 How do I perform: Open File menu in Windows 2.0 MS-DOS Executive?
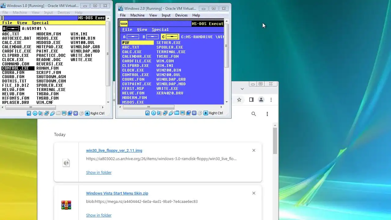(x=127, y=30)
